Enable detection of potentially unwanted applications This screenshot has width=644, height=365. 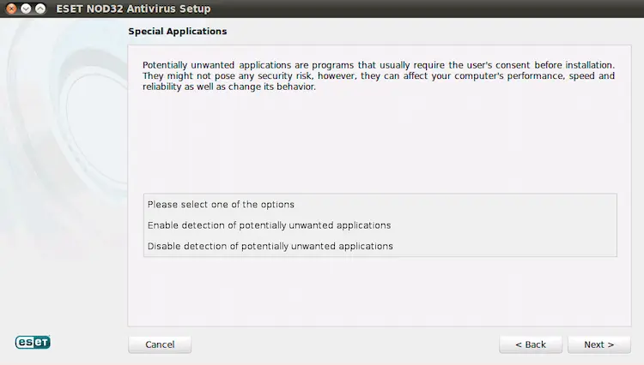pos(269,225)
